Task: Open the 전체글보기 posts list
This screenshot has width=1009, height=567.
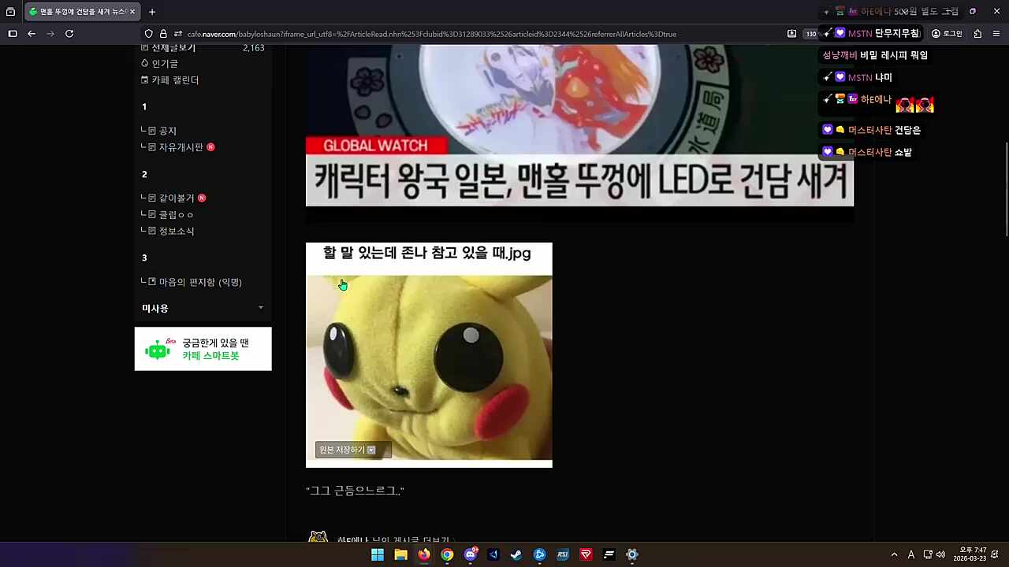Action: pyautogui.click(x=172, y=47)
